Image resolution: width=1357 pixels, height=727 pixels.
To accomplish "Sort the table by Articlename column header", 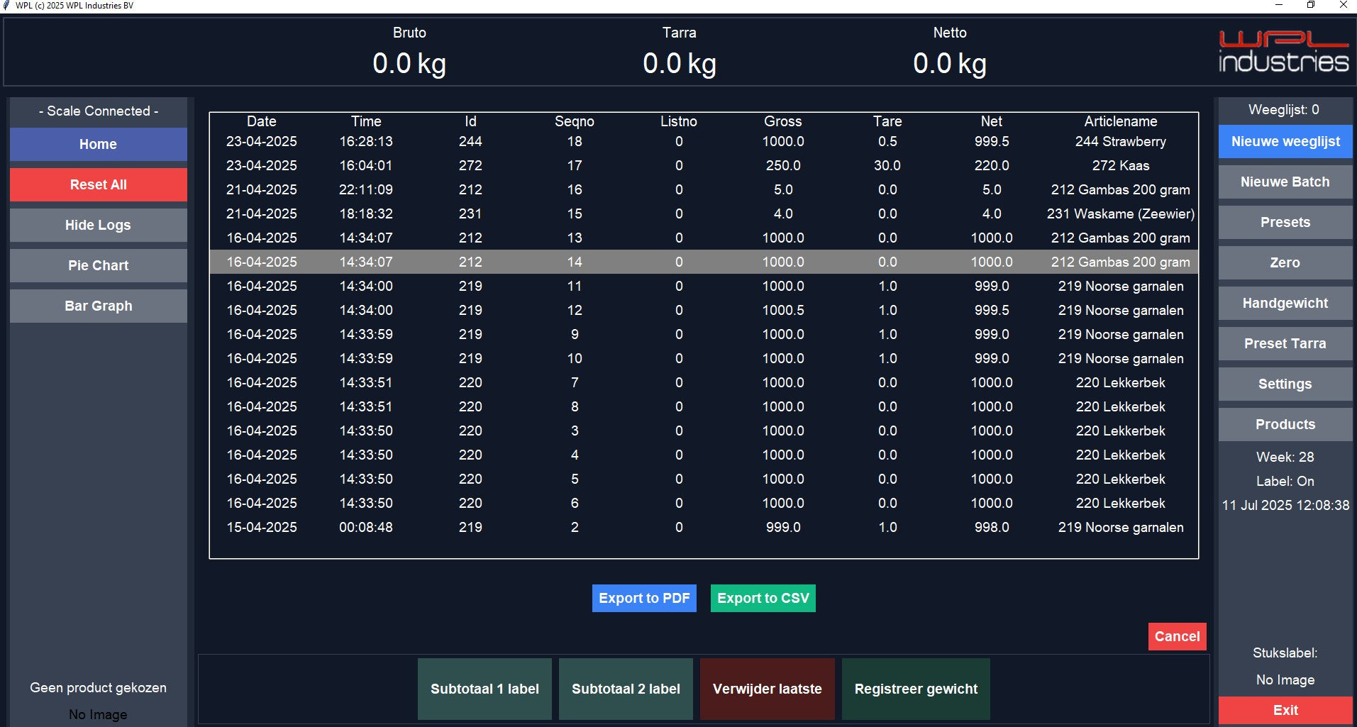I will (x=1121, y=121).
